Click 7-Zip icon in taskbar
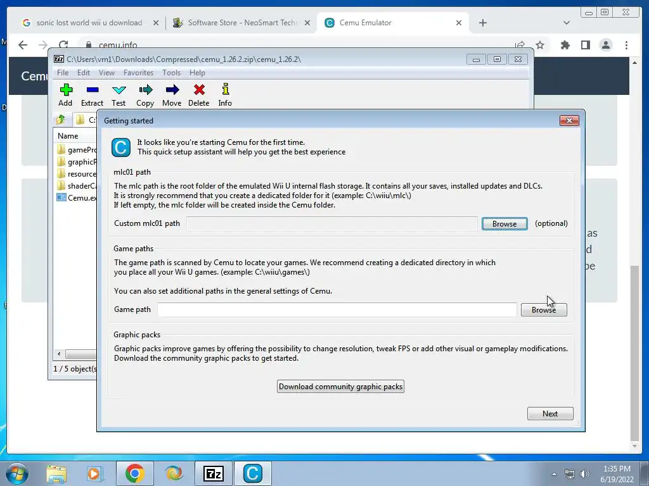This screenshot has height=486, width=649. [x=214, y=473]
